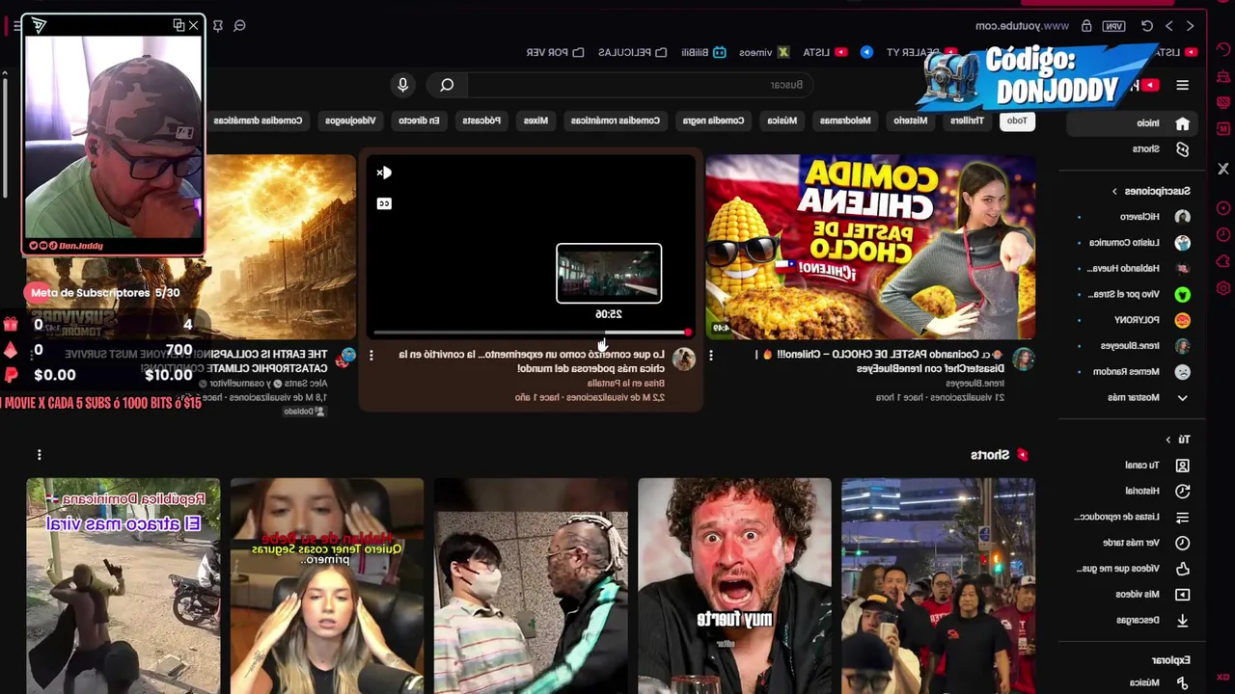Viewport: 1235px width, 694px height.
Task: Open three-dot menu of Pastel de Choclo video
Action: pos(711,356)
